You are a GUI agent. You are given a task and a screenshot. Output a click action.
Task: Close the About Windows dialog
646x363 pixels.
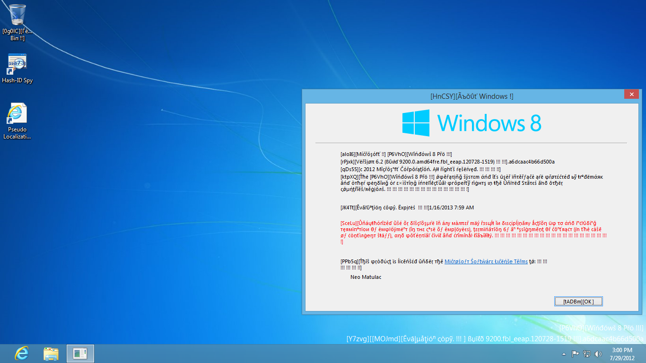coord(631,94)
